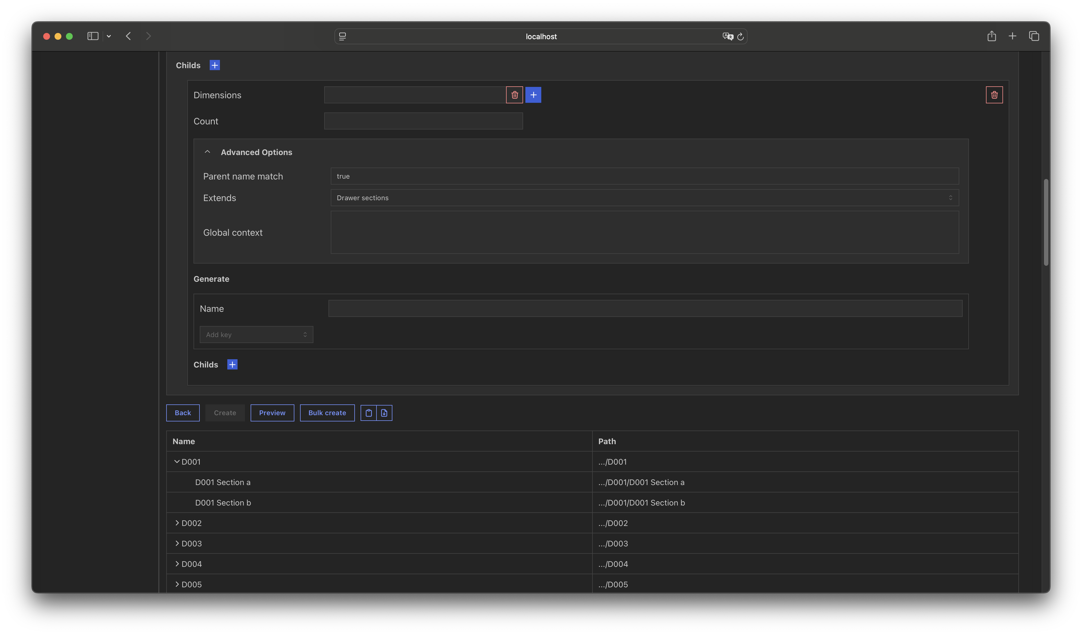Expand the D003 tree row
Image resolution: width=1082 pixels, height=635 pixels.
pos(177,543)
